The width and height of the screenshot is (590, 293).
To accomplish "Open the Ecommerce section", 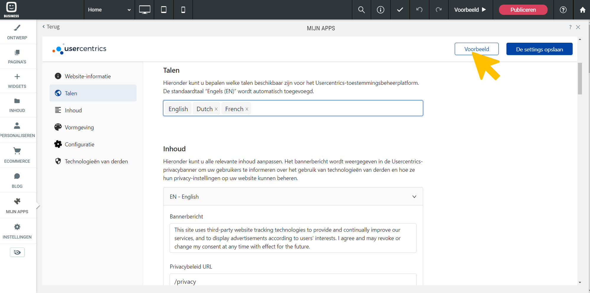I will click(x=17, y=155).
